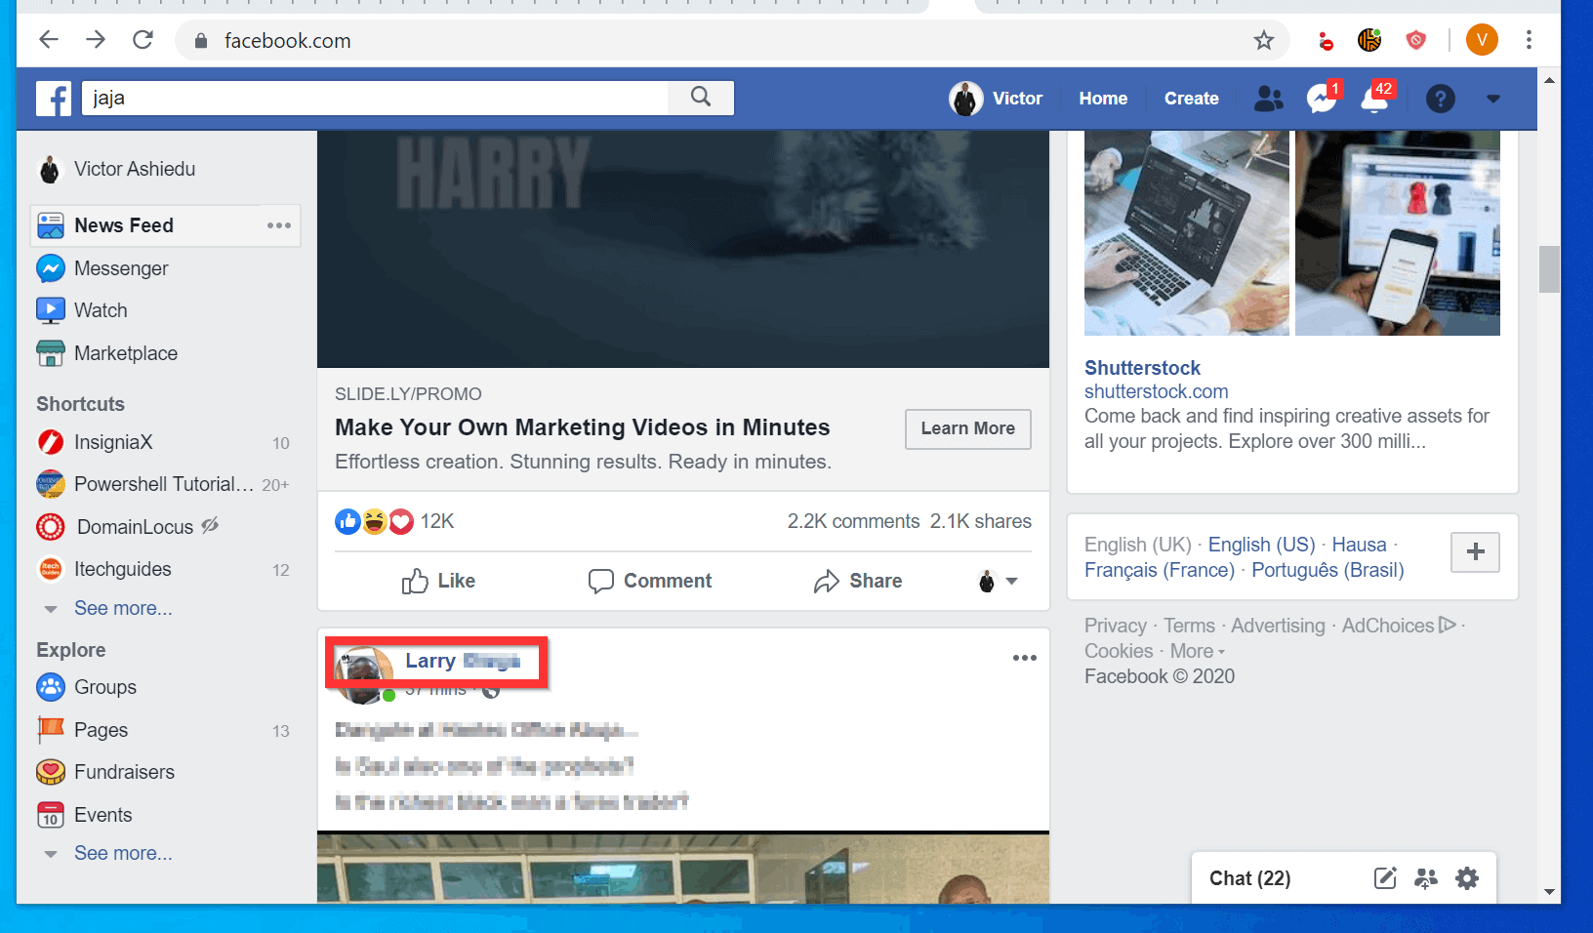
Task: Open Facebook Help question mark
Action: coord(1441,98)
